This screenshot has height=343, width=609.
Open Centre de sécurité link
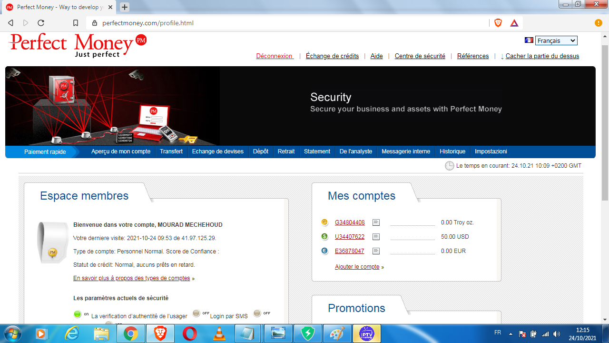coord(420,56)
